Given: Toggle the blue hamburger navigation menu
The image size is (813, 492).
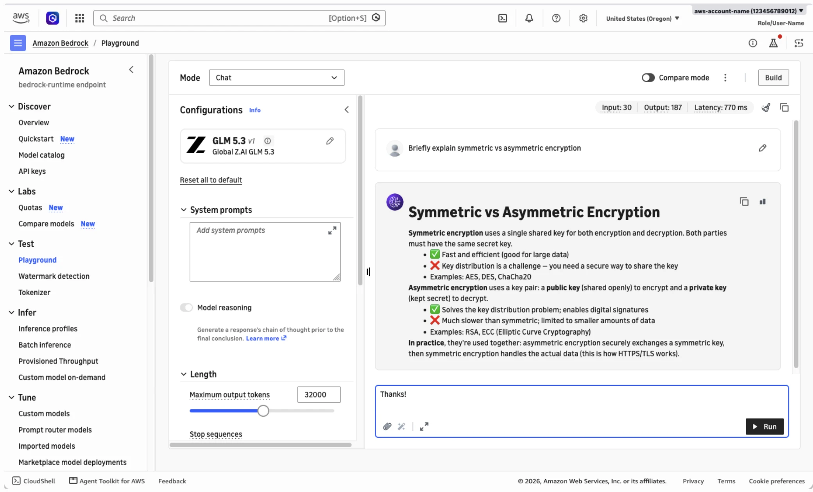Looking at the screenshot, I should tap(18, 43).
